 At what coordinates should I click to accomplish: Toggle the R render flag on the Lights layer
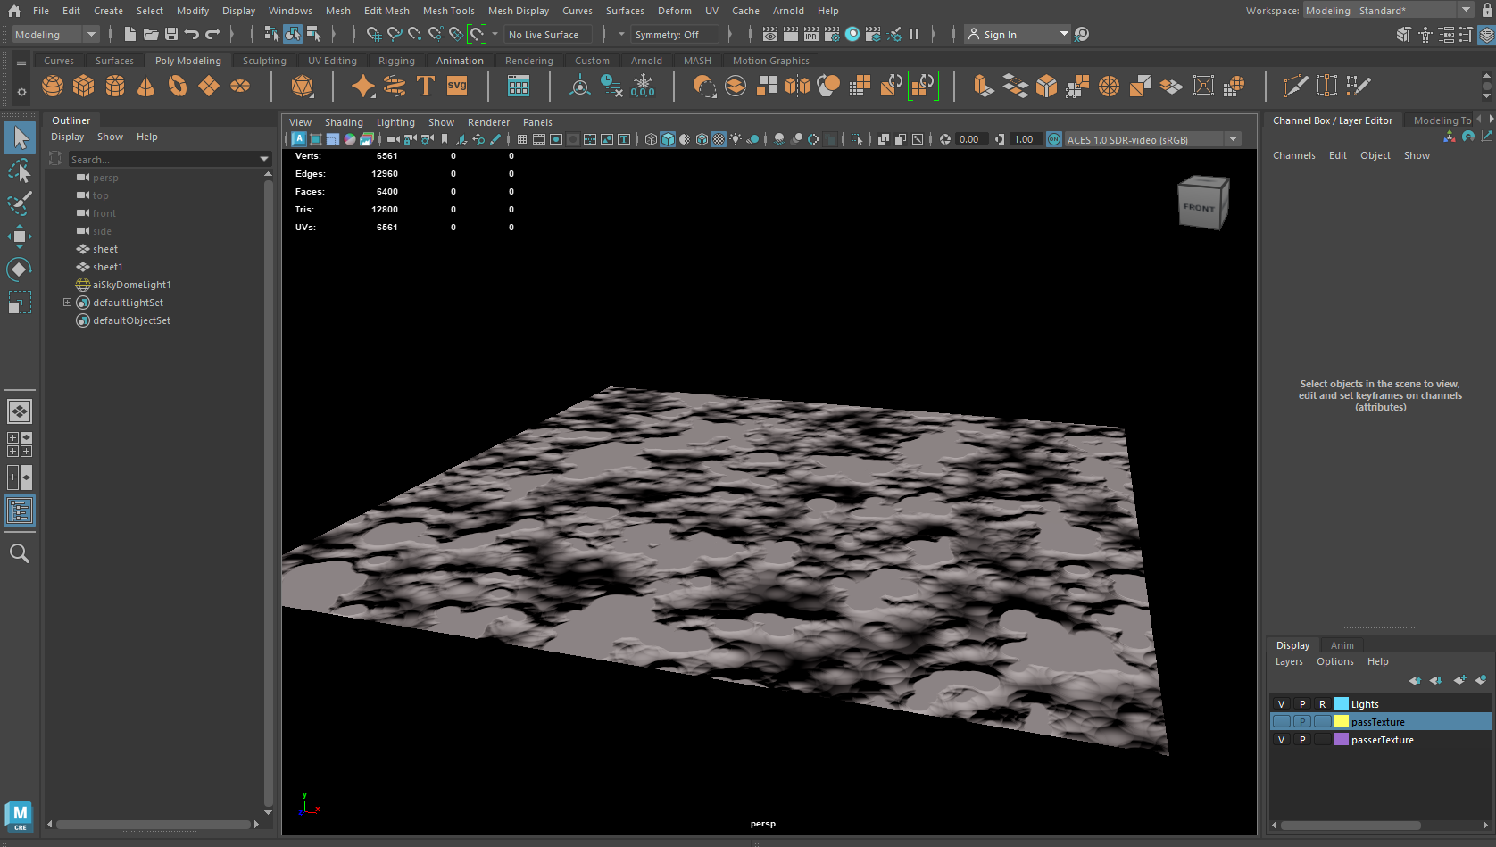click(x=1322, y=703)
